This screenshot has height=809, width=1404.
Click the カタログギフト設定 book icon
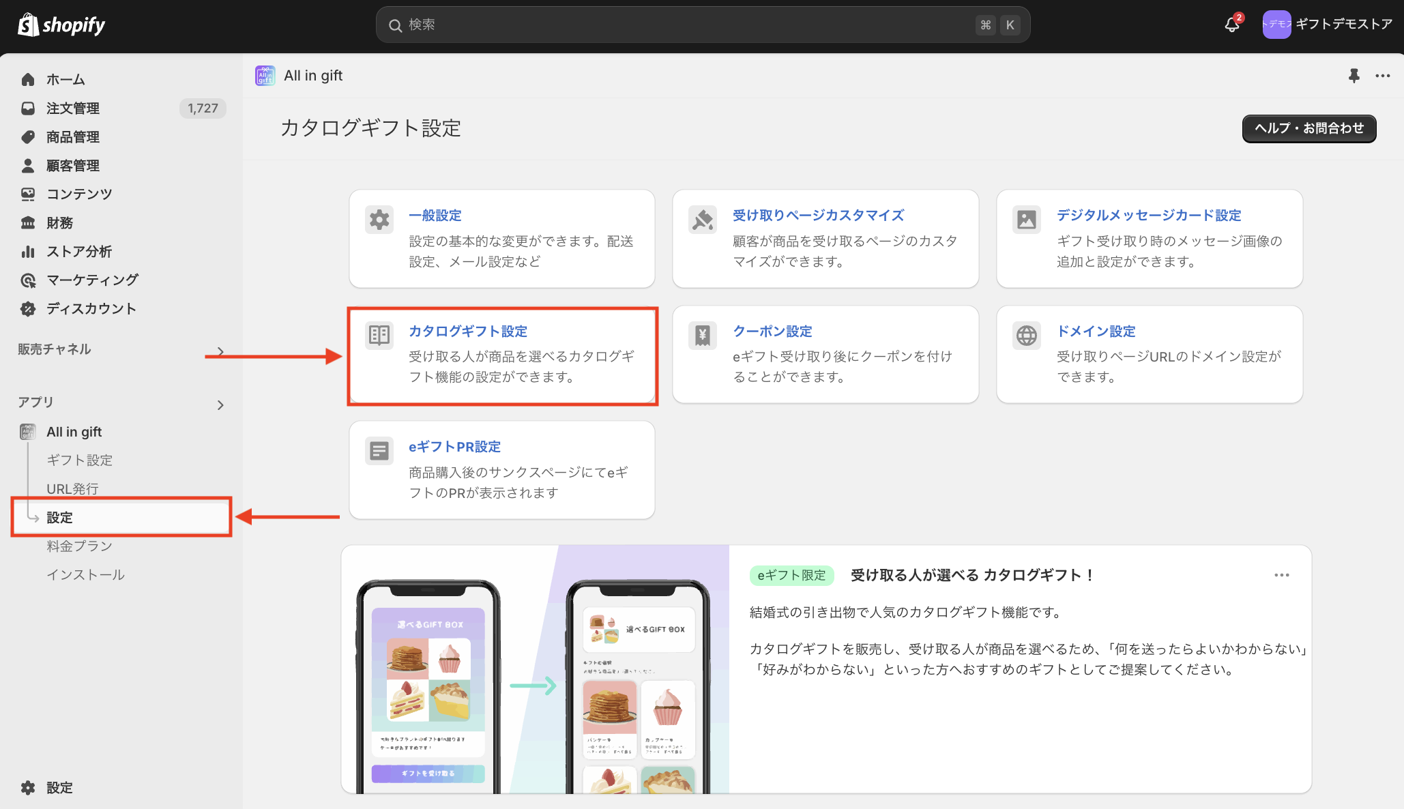(x=379, y=335)
